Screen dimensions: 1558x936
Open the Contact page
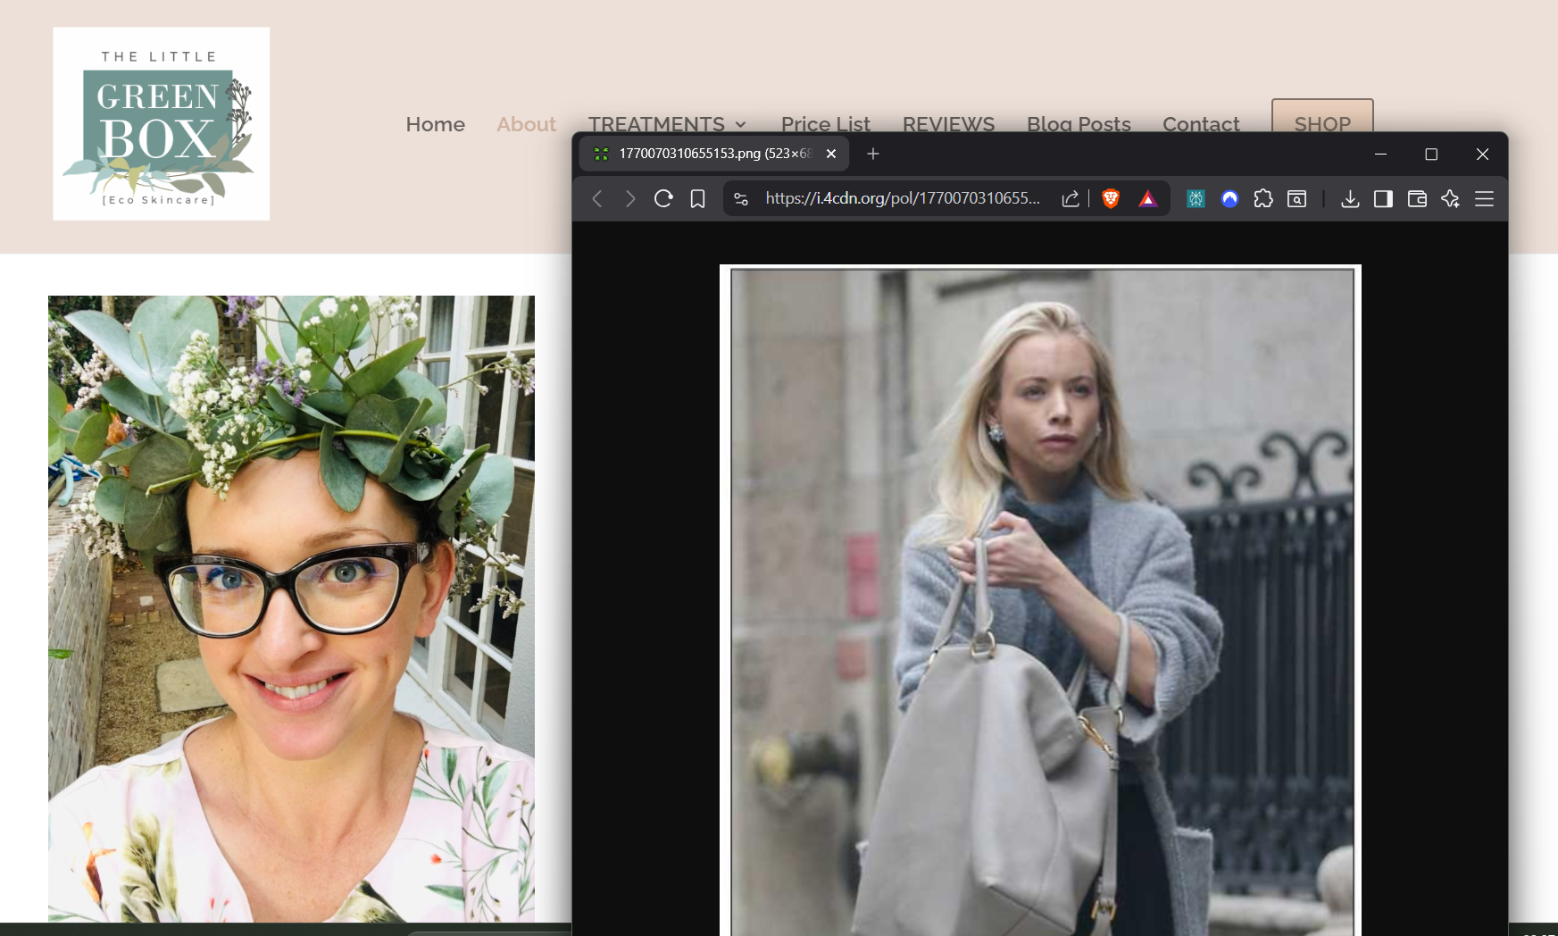[1201, 124]
